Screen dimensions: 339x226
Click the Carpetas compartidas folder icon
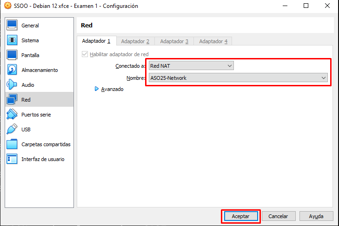(12, 144)
